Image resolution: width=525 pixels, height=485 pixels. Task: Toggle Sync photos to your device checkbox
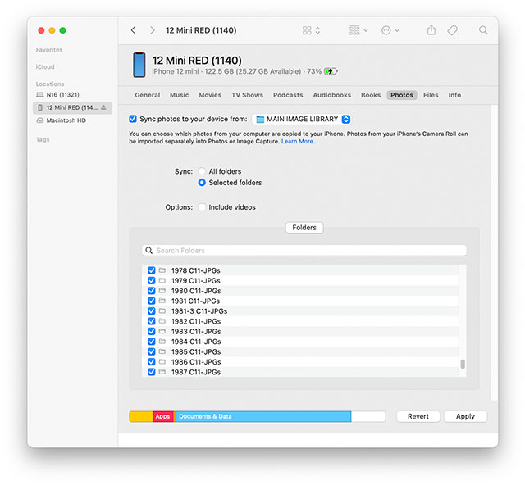pos(133,119)
